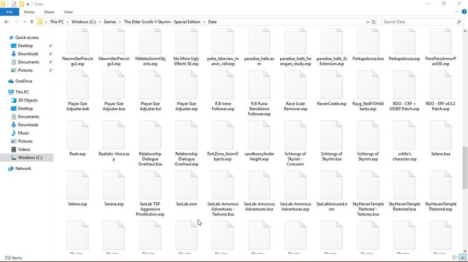Select Realistic-Voice.esp file icon

114,135
